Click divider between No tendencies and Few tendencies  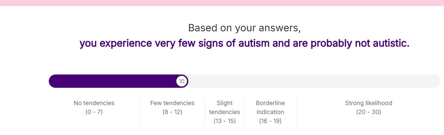coord(140,112)
